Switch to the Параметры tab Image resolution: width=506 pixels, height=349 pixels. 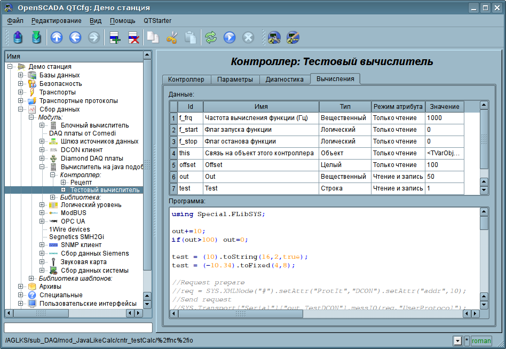point(235,80)
